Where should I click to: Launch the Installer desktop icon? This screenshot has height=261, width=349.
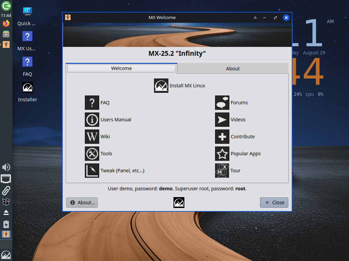(28, 87)
